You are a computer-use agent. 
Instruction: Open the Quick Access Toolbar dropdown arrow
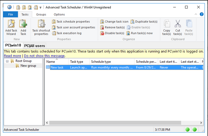point(40,7)
